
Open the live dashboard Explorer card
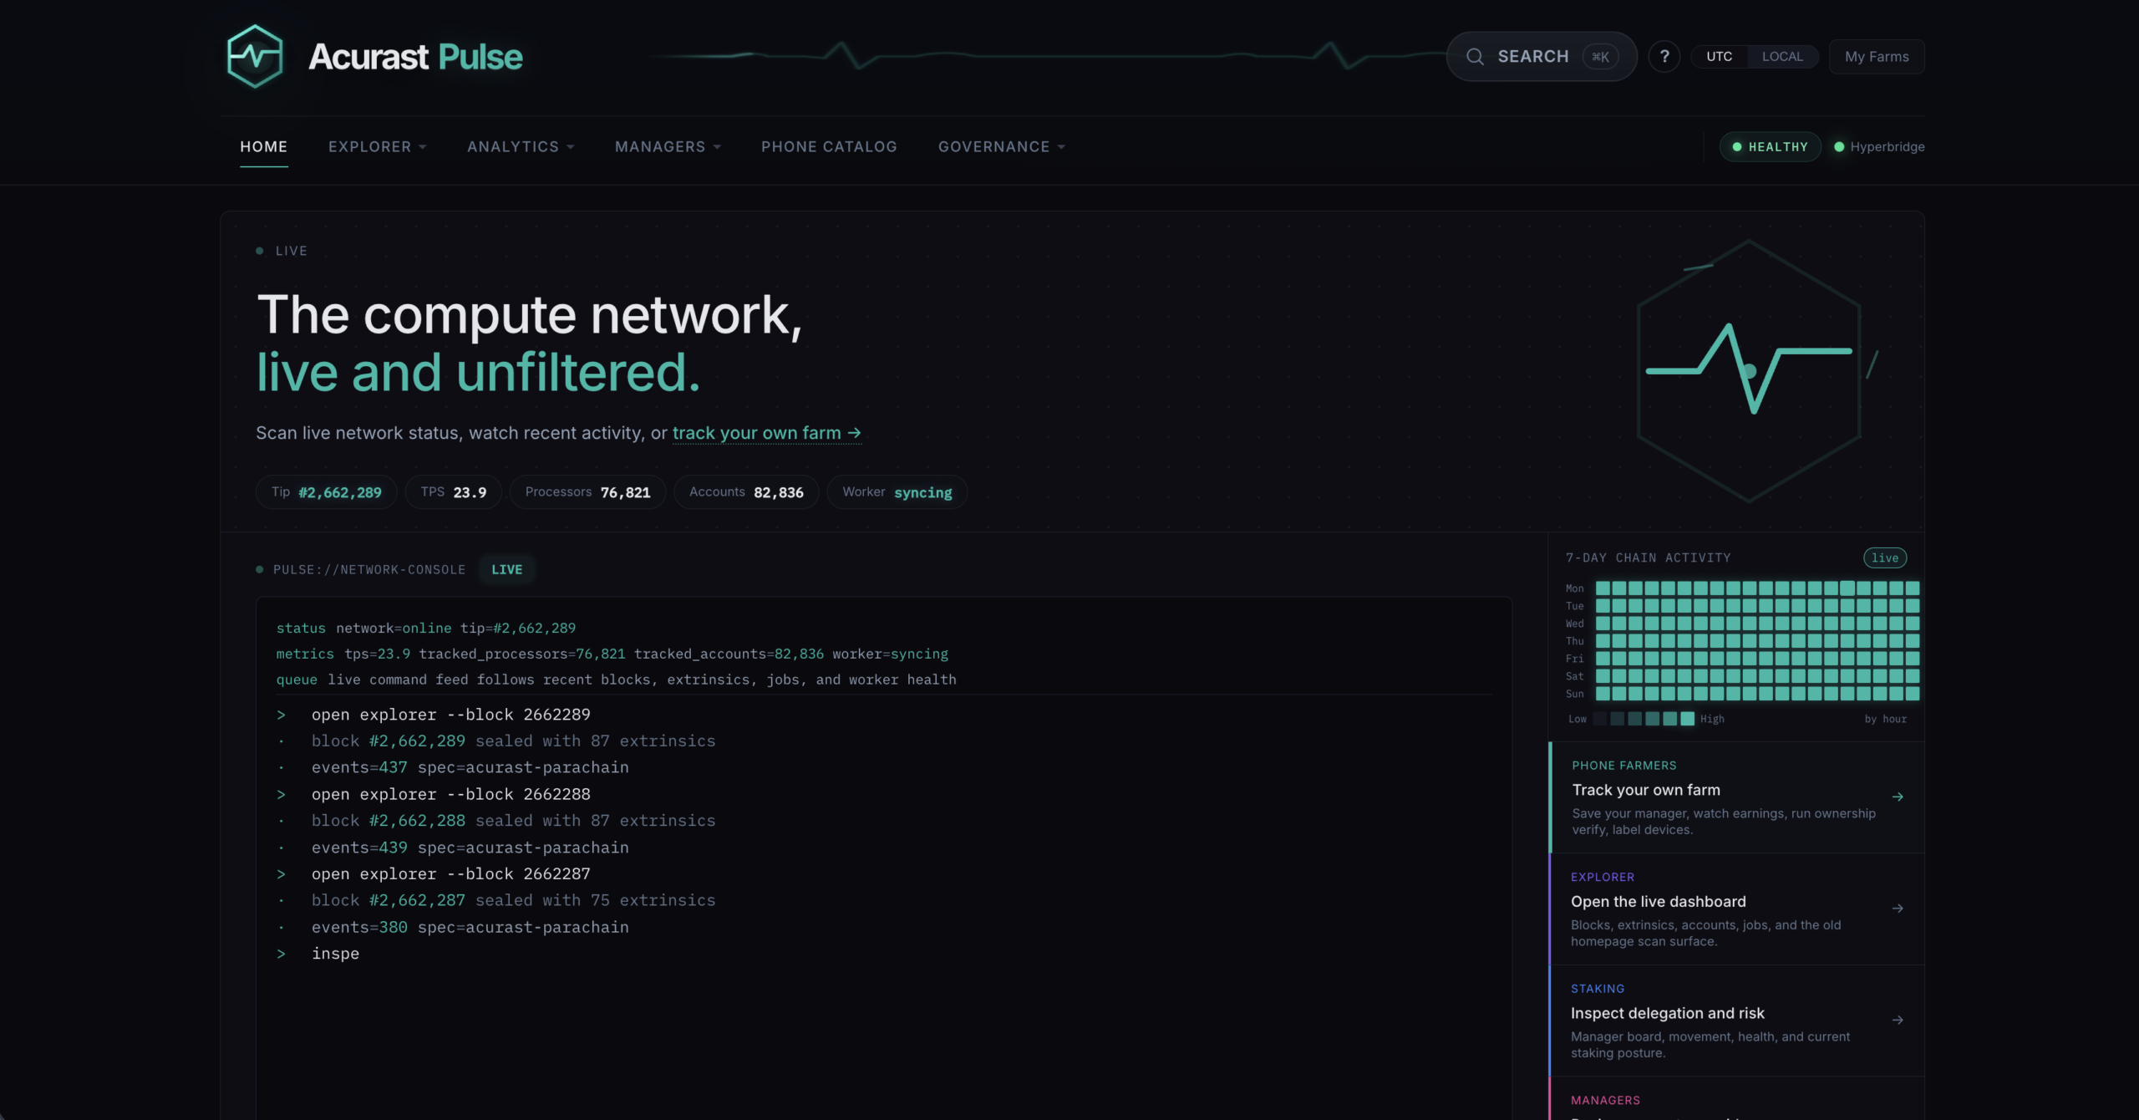pyautogui.click(x=1736, y=909)
